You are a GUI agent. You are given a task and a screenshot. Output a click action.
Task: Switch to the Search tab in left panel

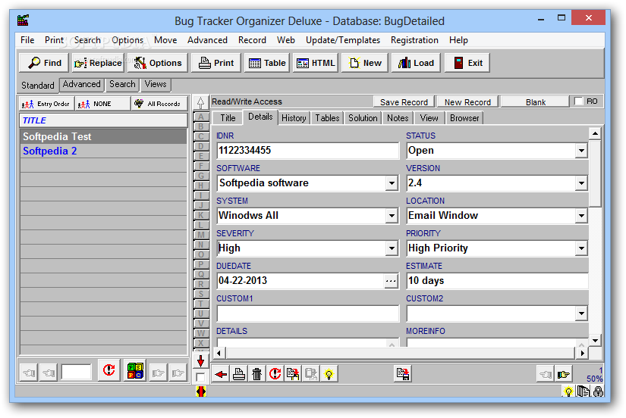[x=122, y=84]
